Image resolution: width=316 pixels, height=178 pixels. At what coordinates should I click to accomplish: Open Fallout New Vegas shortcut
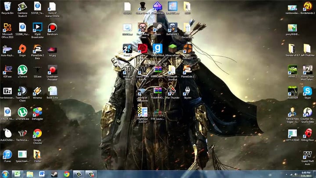coord(292,115)
